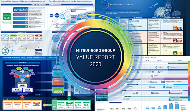Viewport: 190px width, 111px height.
Task: Click the '2020' year text
Action: tap(96, 64)
